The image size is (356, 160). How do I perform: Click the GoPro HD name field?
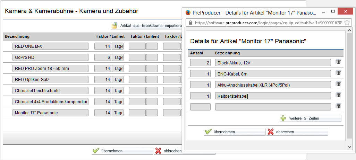[50, 57]
